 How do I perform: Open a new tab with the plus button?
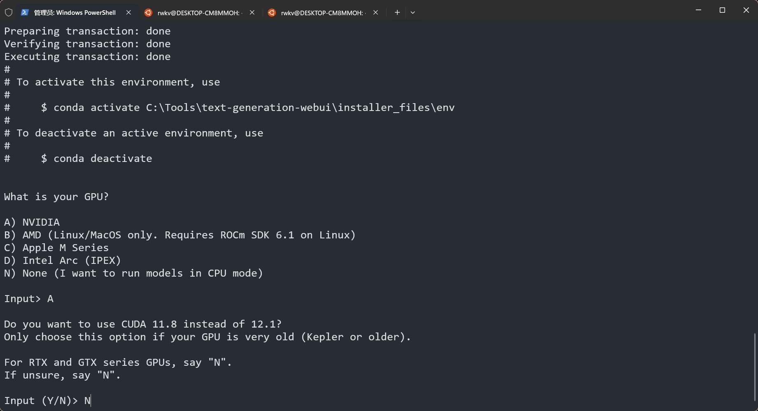point(397,12)
